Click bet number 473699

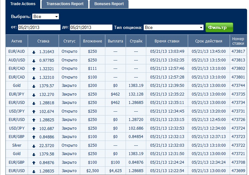point(238,171)
